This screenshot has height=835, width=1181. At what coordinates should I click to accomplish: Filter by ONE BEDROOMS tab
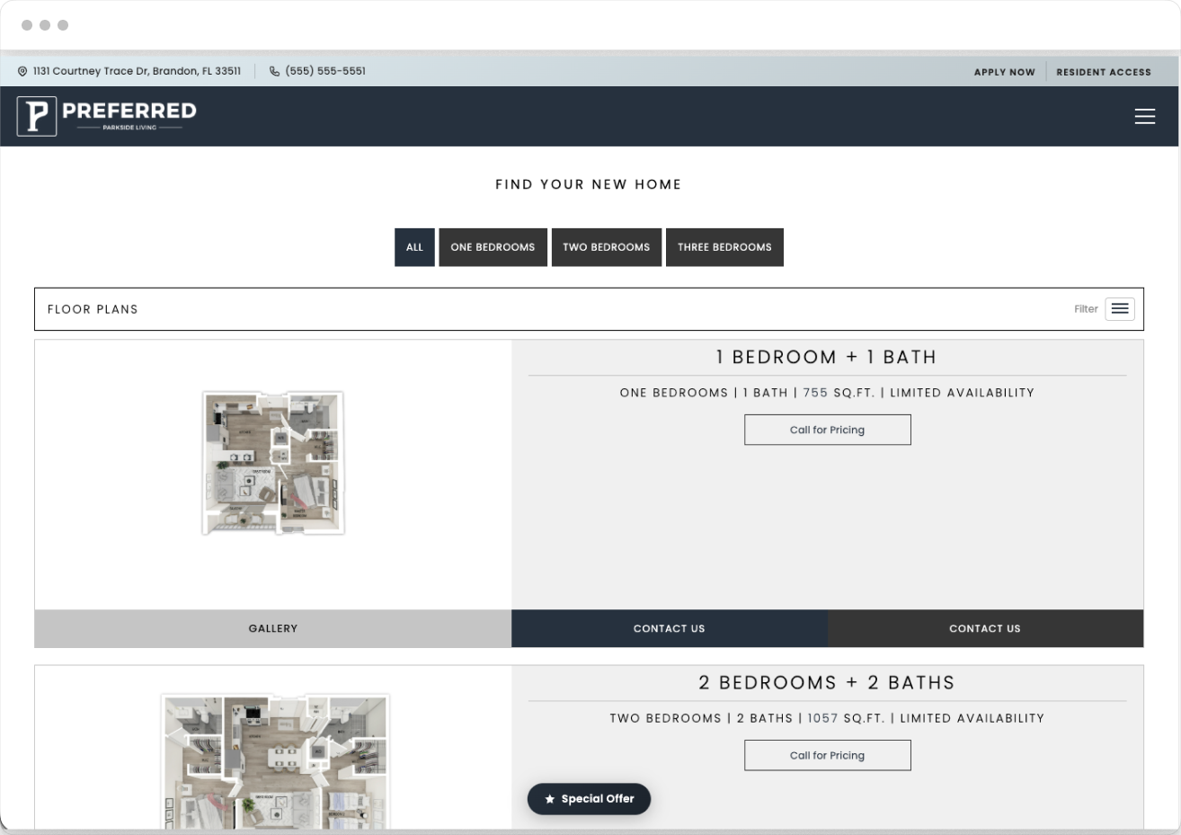pyautogui.click(x=493, y=247)
